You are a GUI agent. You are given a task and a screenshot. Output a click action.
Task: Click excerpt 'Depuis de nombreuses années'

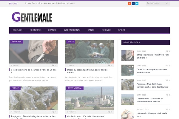pyautogui.click(x=32, y=79)
